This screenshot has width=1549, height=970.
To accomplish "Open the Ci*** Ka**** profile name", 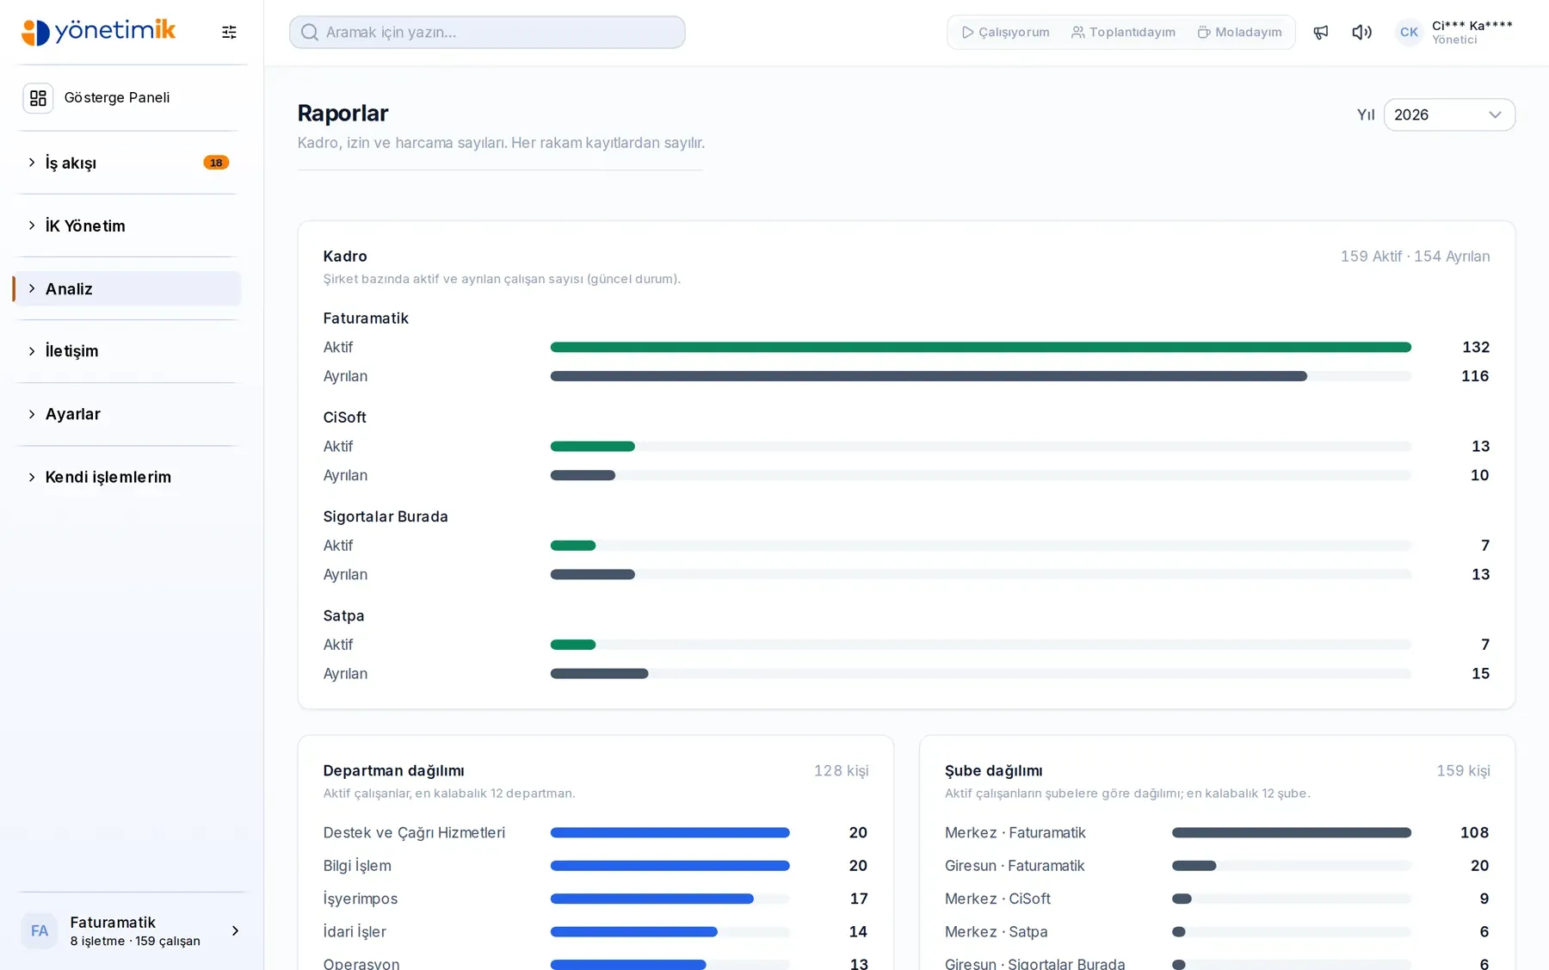I will coord(1472,26).
